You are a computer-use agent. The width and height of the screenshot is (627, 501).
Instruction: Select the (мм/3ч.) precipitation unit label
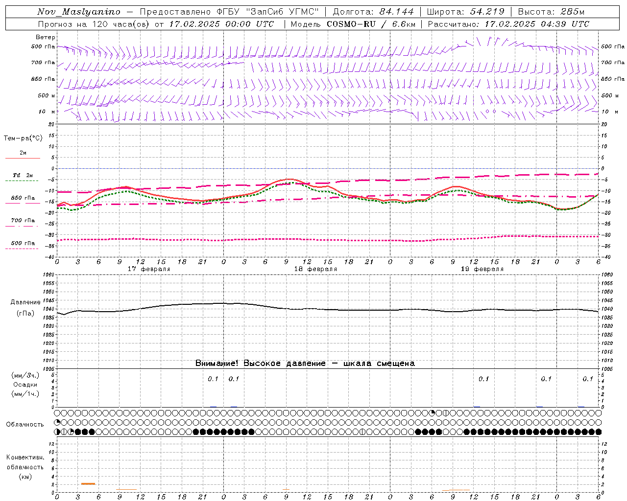tap(25, 375)
